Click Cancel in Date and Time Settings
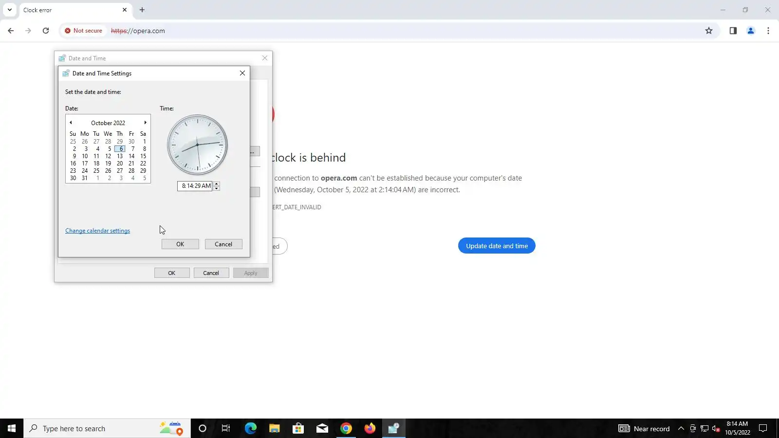The image size is (779, 438). pos(223,244)
